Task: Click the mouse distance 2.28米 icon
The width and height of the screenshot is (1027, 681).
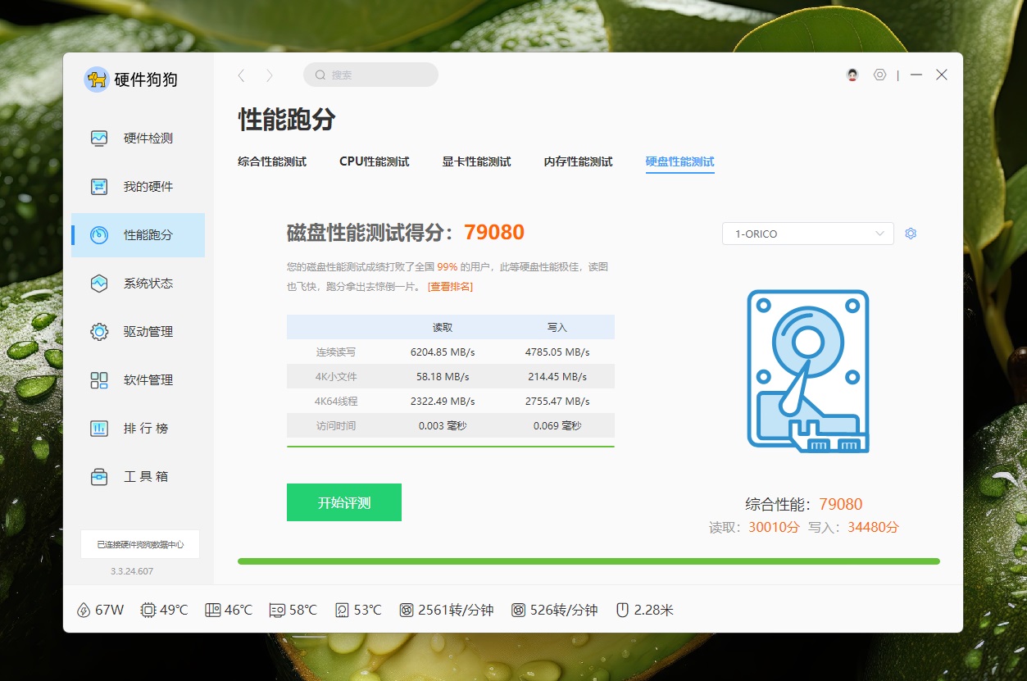Action: 622,611
